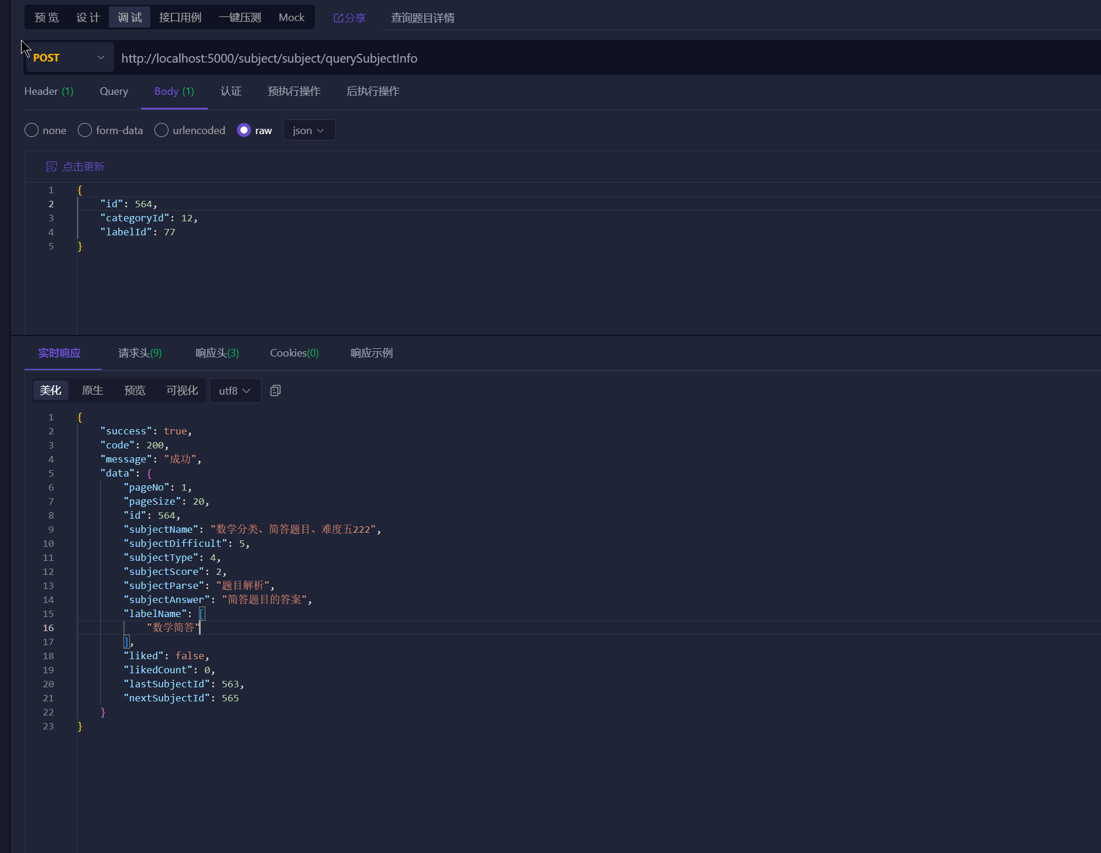Click the request URL input field
This screenshot has height=853, width=1101.
[x=608, y=58]
